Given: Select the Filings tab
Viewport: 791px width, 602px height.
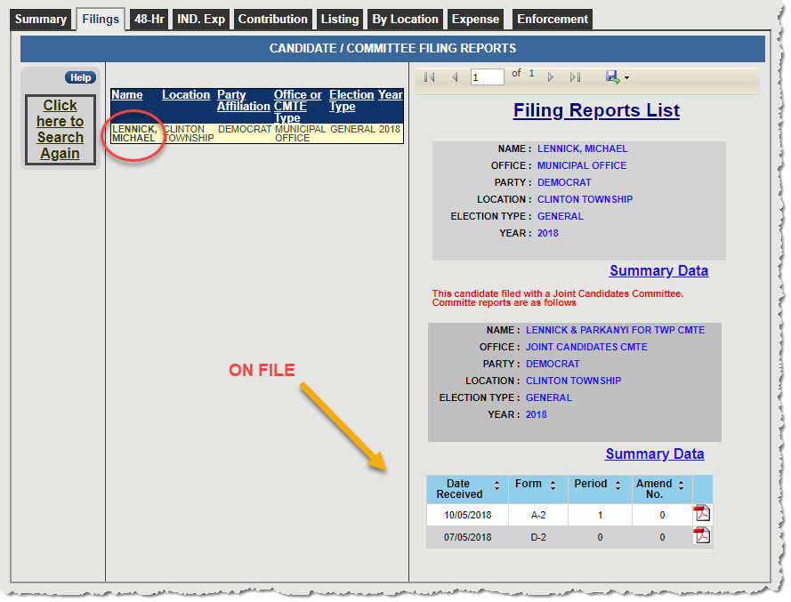Looking at the screenshot, I should (101, 20).
